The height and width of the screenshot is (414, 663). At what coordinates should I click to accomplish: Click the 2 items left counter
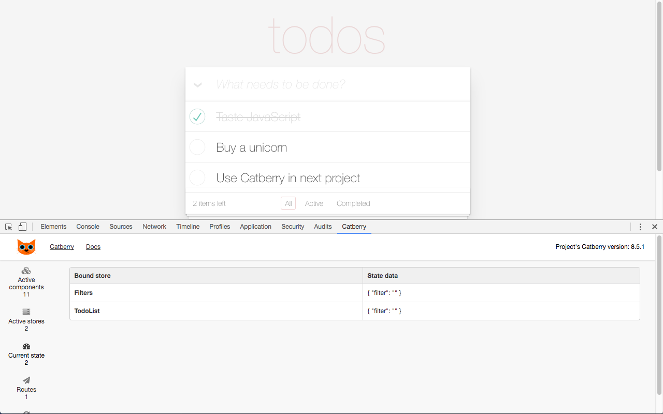tap(209, 203)
